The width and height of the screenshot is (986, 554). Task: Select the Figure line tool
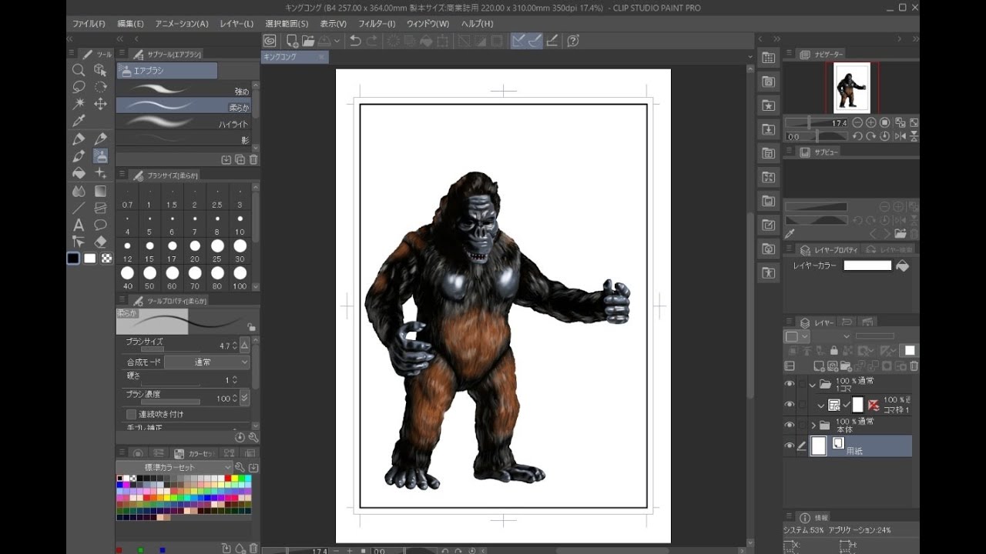click(78, 208)
